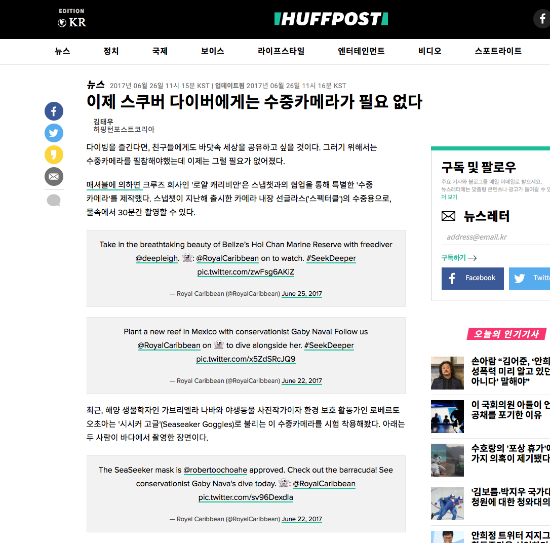550x543 pixels.
Task: Open @robertoochoahe handle link
Action: click(215, 470)
